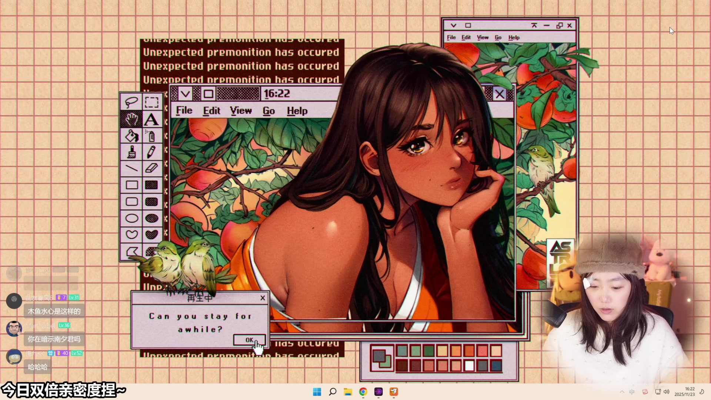Select the Eraser tool

(x=151, y=169)
